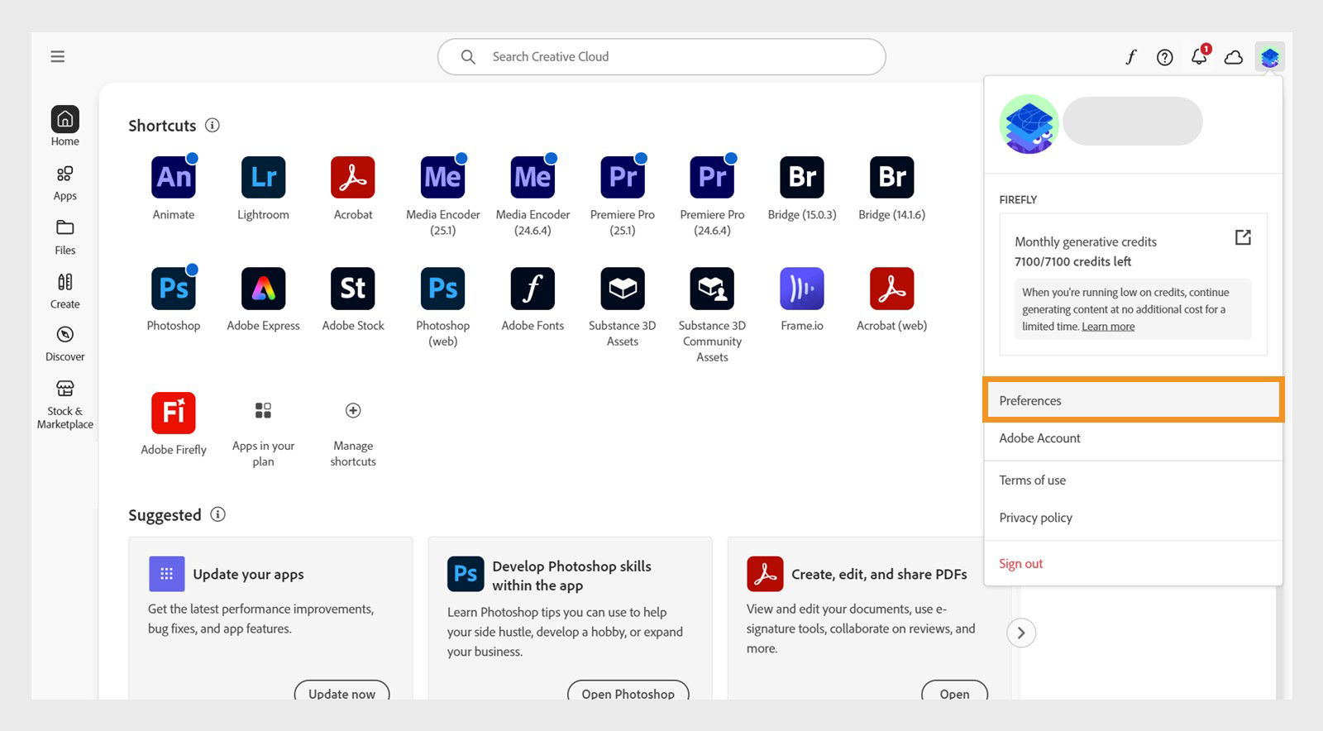Open Discover in sidebar
The image size is (1323, 731).
[65, 344]
